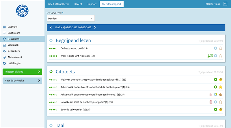The image size is (231, 128).
Task: Click Tijd geoefend 00:00:00 in Begrijpend lezen
Action: pyautogui.click(x=210, y=41)
